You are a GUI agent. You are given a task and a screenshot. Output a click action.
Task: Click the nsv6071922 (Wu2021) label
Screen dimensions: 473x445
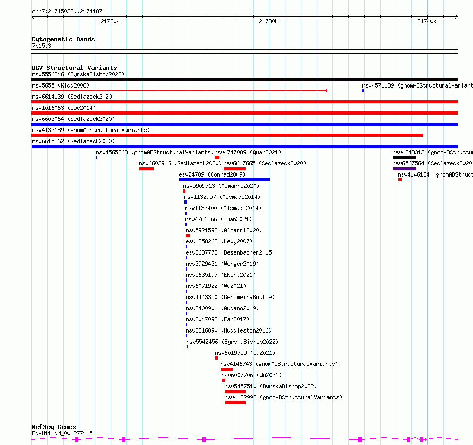click(216, 286)
